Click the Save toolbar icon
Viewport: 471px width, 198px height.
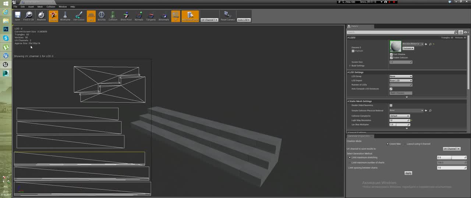[x=17, y=16]
